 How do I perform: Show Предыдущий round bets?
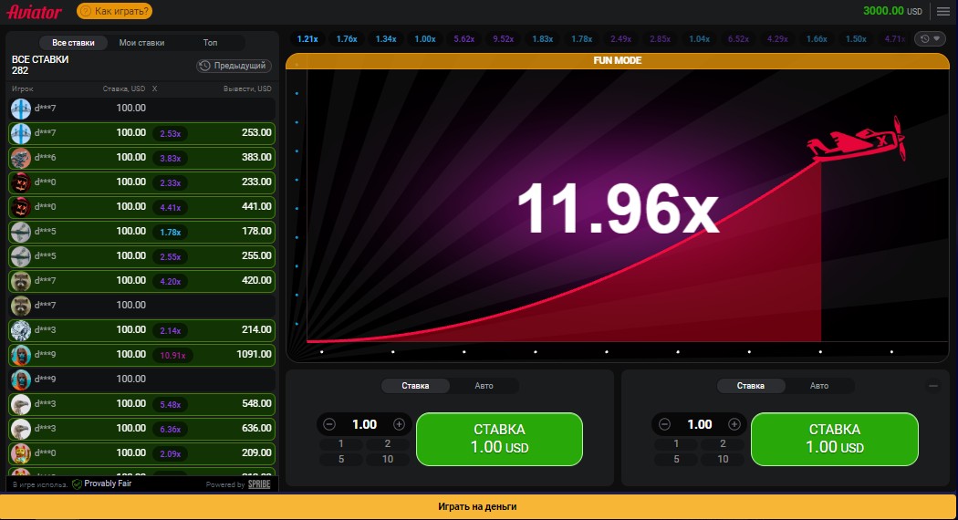[234, 66]
